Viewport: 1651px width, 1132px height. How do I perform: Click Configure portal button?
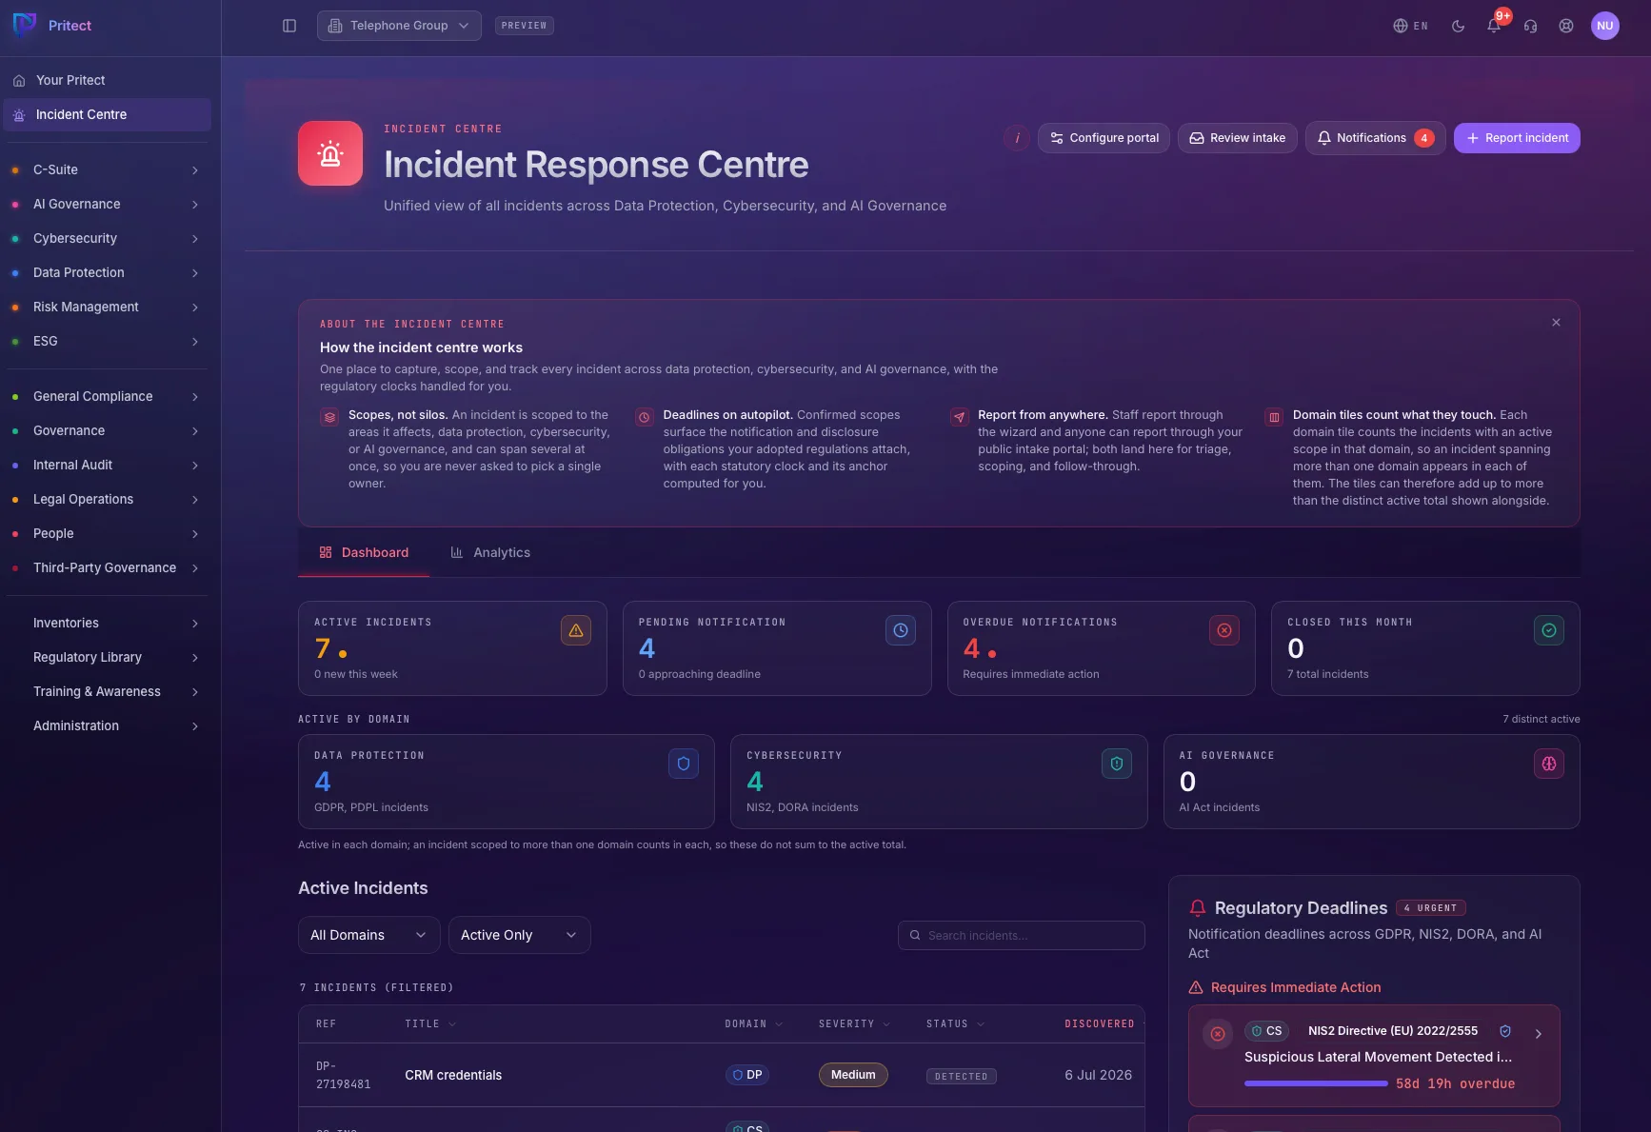coord(1104,138)
